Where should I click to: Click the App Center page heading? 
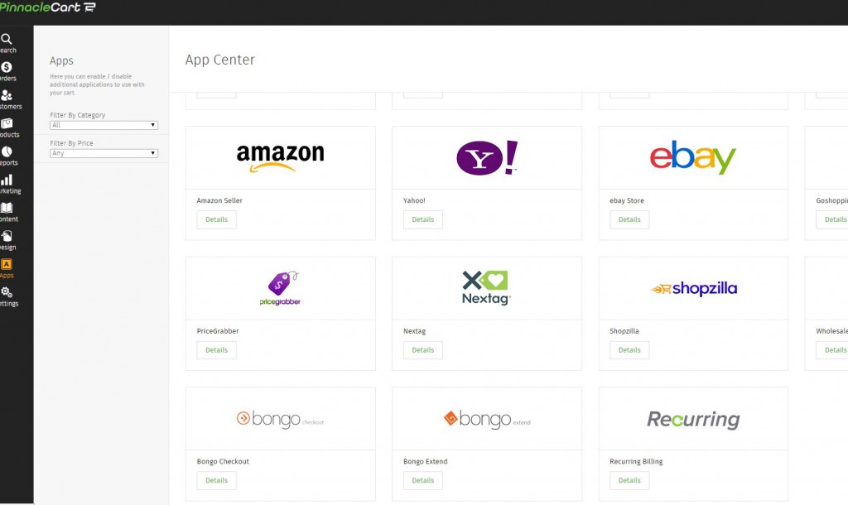point(220,60)
